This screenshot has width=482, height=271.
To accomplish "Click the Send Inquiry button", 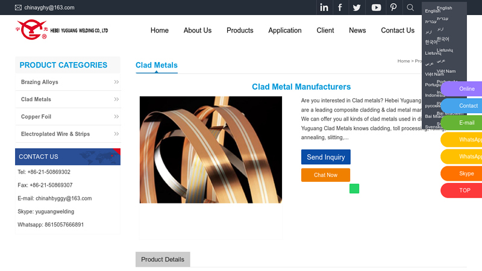I will click(326, 157).
